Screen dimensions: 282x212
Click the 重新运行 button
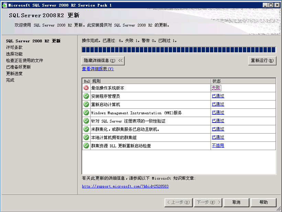pyautogui.click(x=262, y=61)
